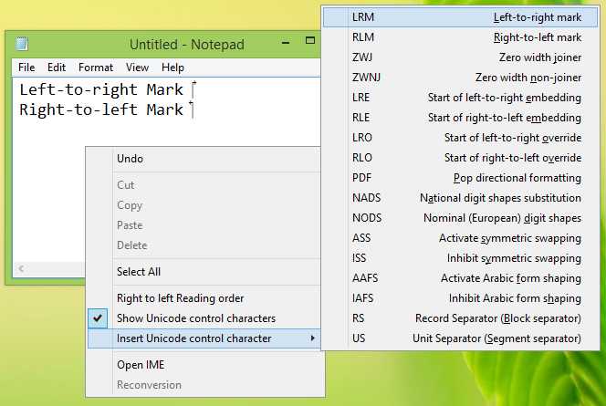Maximize the Notepad window
Image resolution: width=606 pixels, height=406 pixels.
pos(310,41)
